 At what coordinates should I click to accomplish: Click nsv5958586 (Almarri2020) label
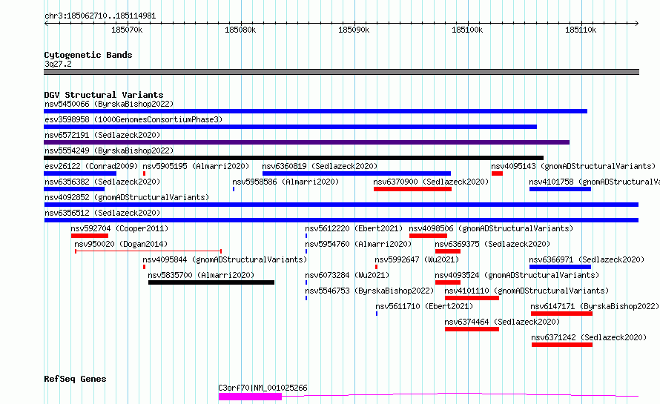click(286, 182)
